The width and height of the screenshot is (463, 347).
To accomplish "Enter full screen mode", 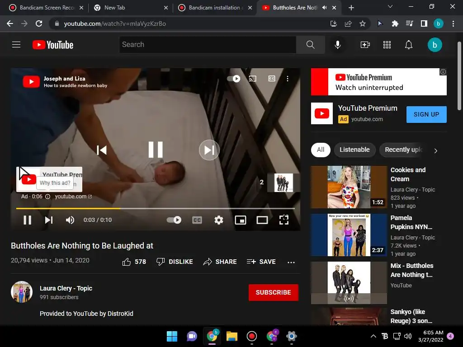I will 284,220.
